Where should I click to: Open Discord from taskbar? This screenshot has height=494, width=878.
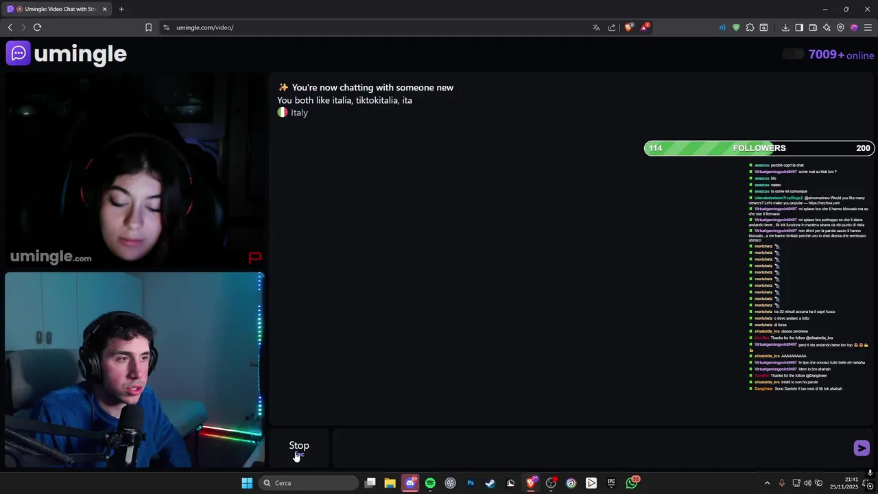coord(410,483)
